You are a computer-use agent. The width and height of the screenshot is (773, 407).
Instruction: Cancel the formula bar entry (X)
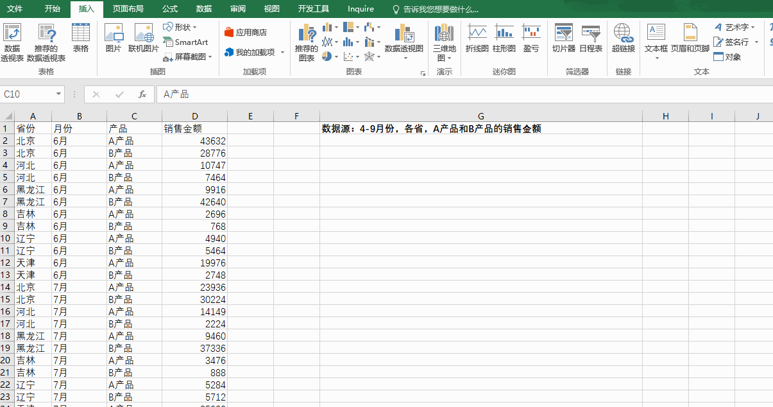coord(96,94)
